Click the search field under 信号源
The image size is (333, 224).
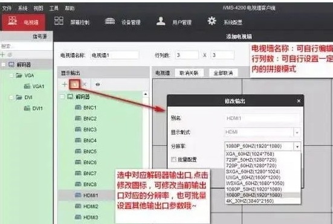(27, 46)
